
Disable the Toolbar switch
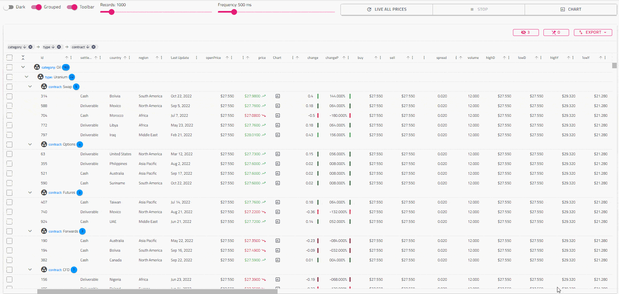72,7
